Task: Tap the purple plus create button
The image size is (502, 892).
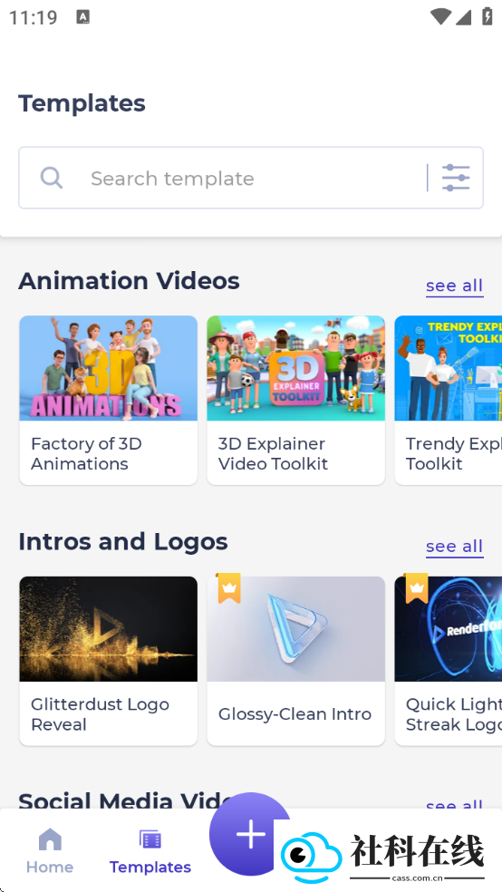Action: pyautogui.click(x=250, y=834)
